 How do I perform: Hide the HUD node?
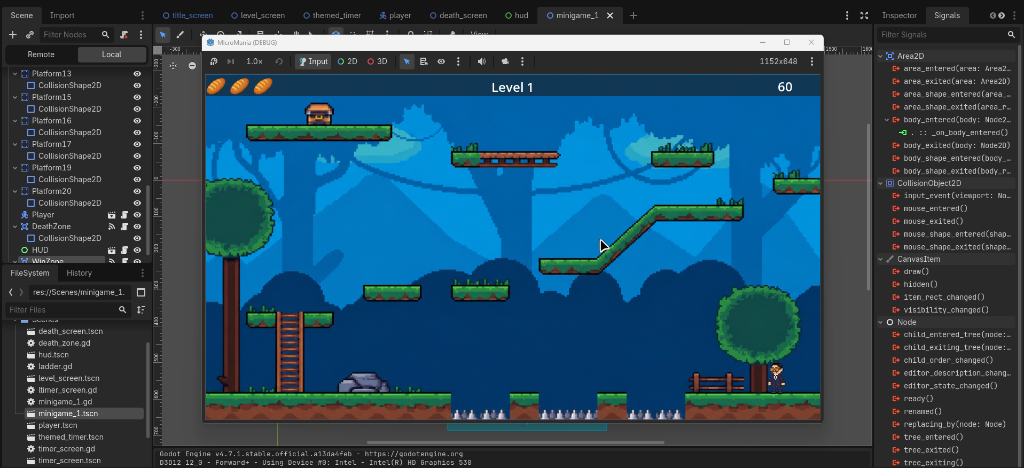point(137,250)
